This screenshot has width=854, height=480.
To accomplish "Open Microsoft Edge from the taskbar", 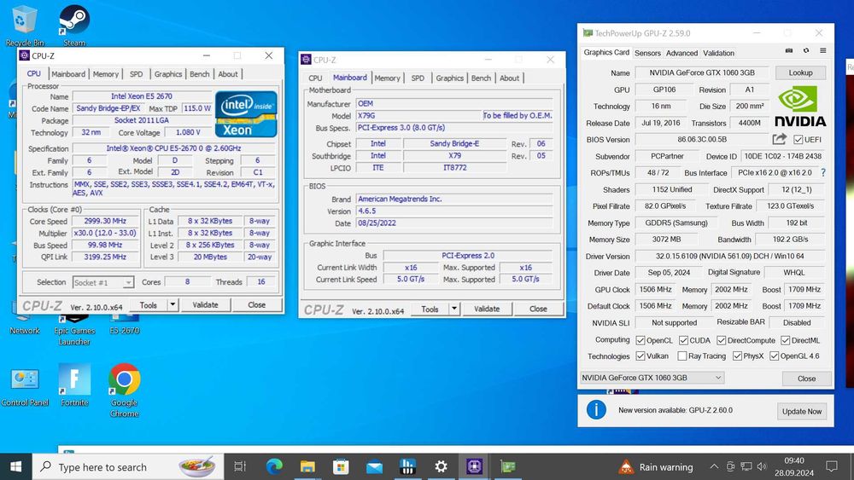I will (x=274, y=466).
